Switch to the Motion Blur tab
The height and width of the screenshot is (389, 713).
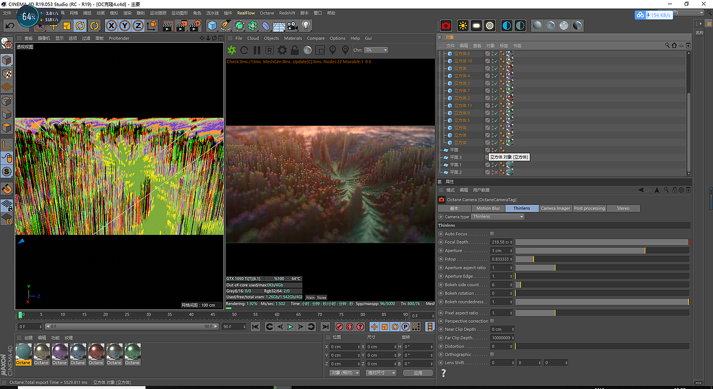click(x=487, y=208)
